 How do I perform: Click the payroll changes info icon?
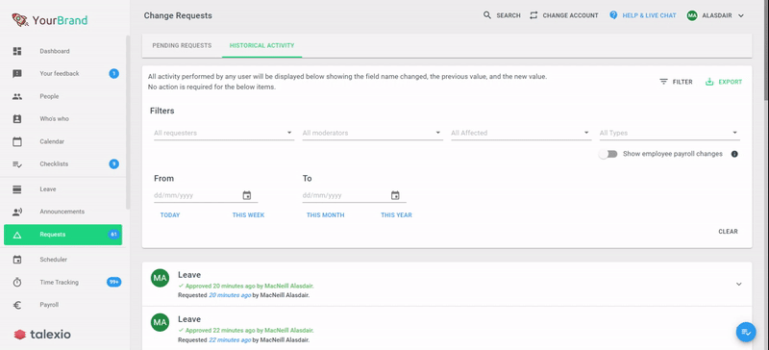(x=734, y=154)
